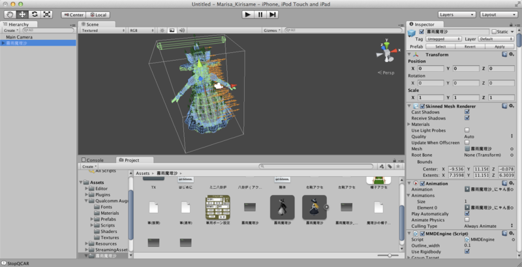
Task: Open the Layers dropdown
Action: [457, 14]
